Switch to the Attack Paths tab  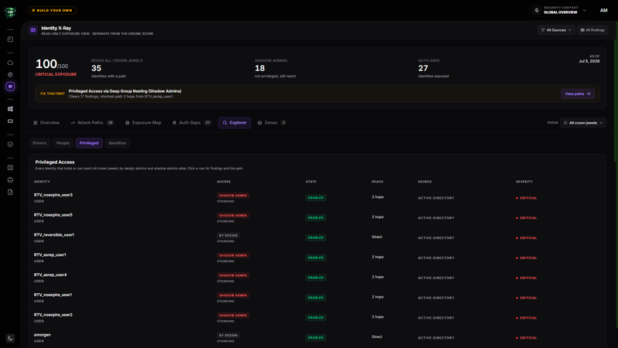(x=93, y=123)
